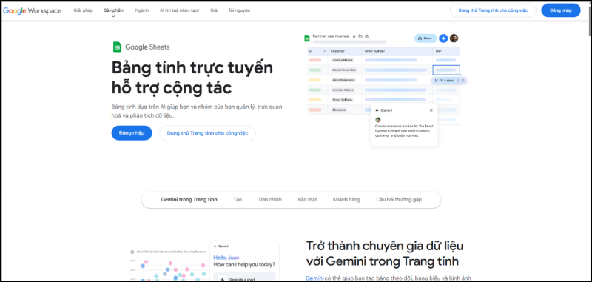Click the Hello, Juan greeting in the Gemini panel
This screenshot has width=592, height=282.
click(x=226, y=258)
